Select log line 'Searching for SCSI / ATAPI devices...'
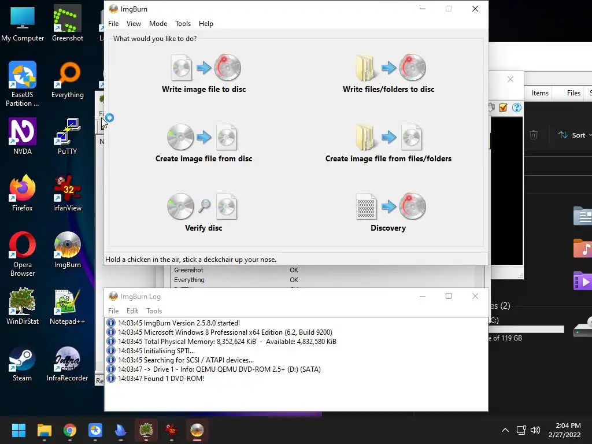592x444 pixels. pyautogui.click(x=186, y=360)
